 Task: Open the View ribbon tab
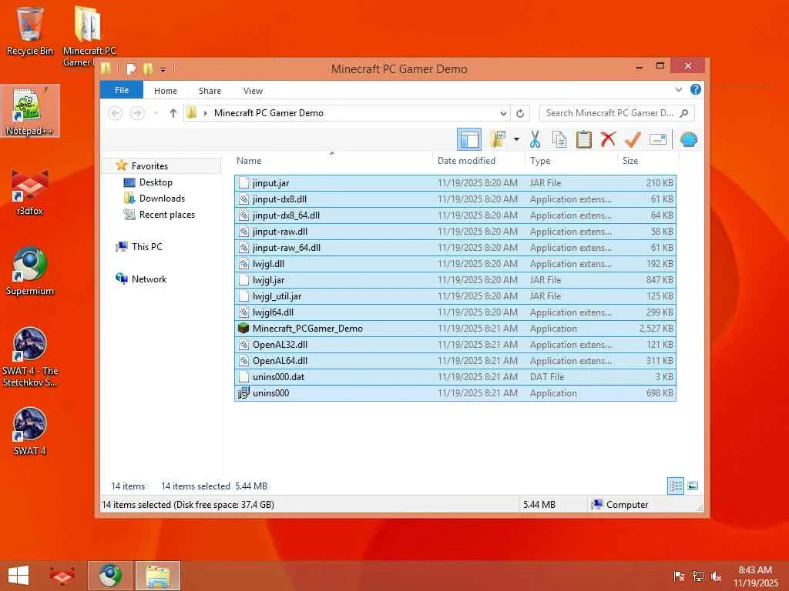pyautogui.click(x=253, y=91)
